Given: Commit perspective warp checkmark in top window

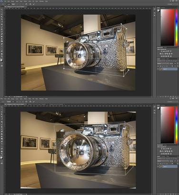Looking at the screenshot, I should (33, 4).
